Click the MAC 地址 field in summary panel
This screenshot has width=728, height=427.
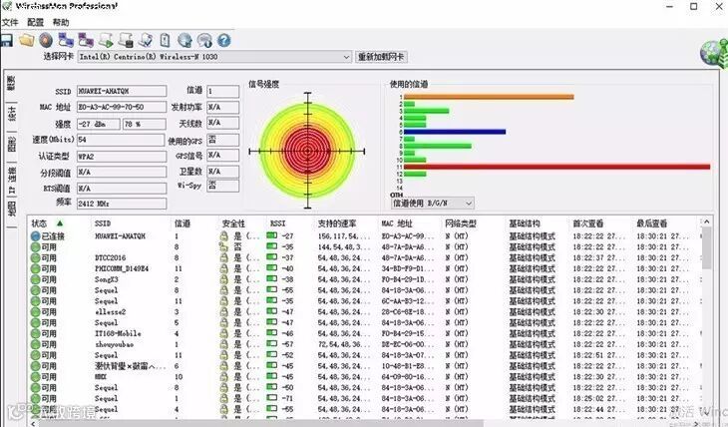[x=122, y=107]
